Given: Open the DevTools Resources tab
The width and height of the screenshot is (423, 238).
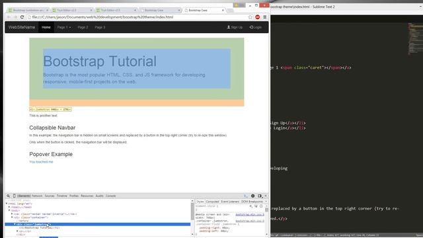Looking at the screenshot, I should click(87, 196).
